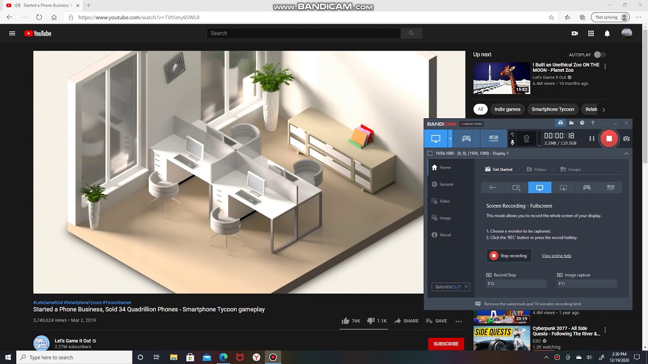Open the screen recording mode dropdown arrow
Image resolution: width=648 pixels, height=364 pixels.
tap(450, 139)
